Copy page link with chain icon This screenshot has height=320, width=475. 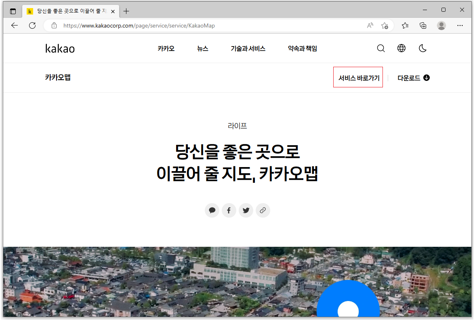click(x=263, y=210)
